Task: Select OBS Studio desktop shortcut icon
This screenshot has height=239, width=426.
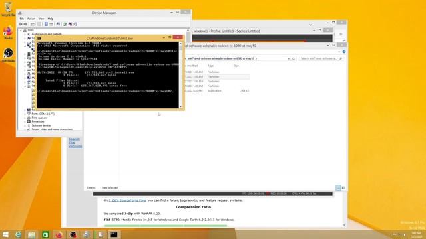Action: [8, 55]
